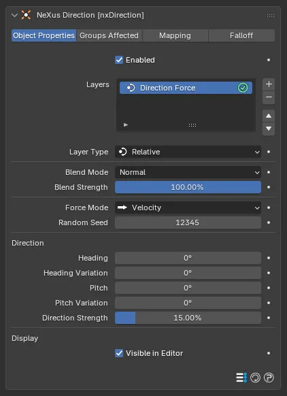Click the circled P icon
Image resolution: width=287 pixels, height=396 pixels.
click(269, 378)
